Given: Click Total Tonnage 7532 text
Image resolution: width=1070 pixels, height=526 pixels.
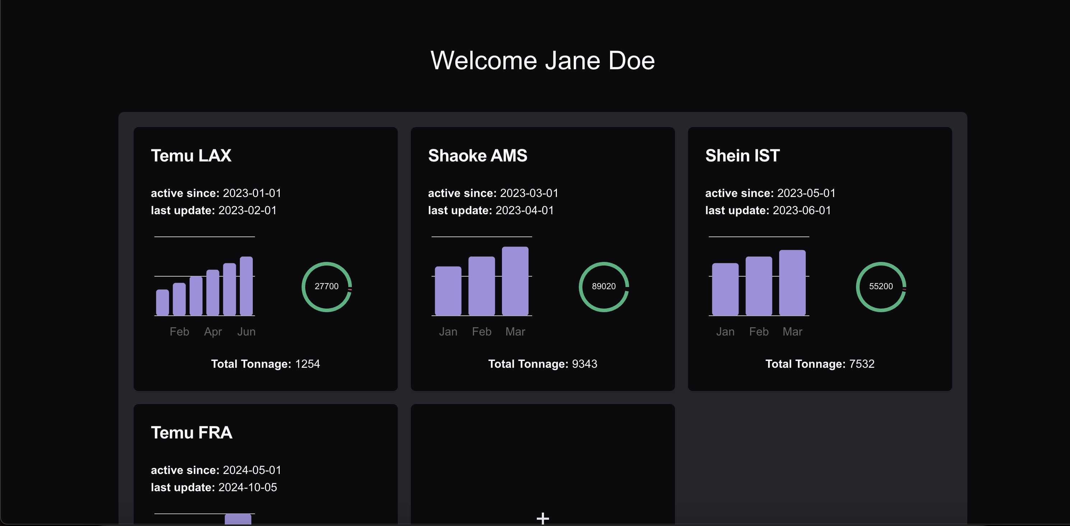Looking at the screenshot, I should (819, 364).
